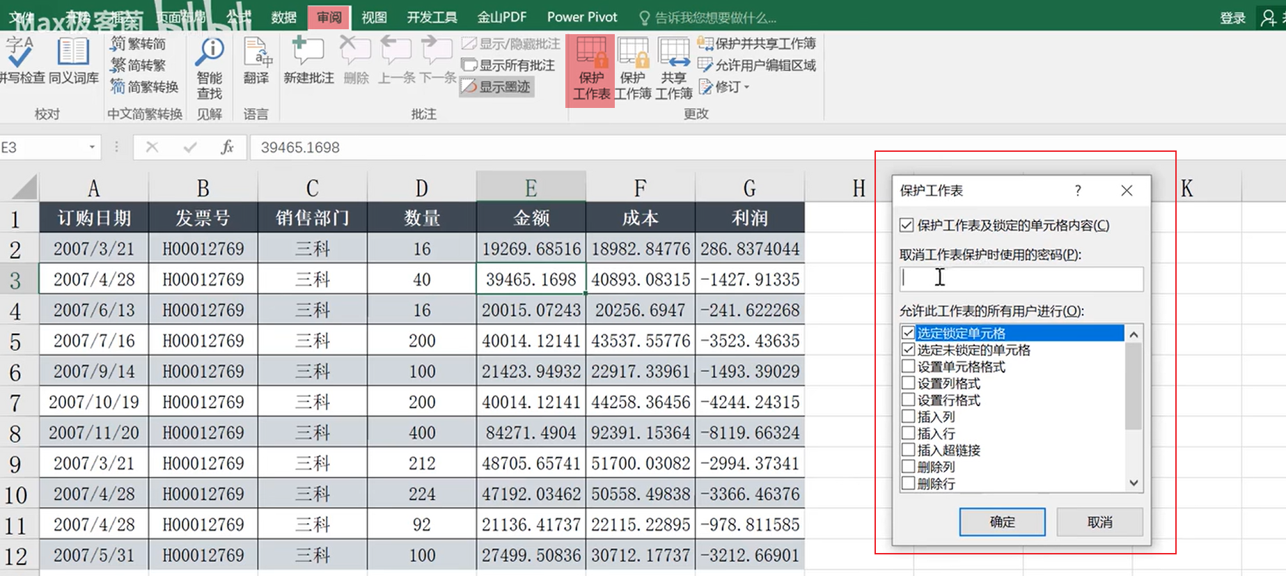Enable 插入行 checkbox
This screenshot has height=576, width=1286.
click(x=908, y=433)
